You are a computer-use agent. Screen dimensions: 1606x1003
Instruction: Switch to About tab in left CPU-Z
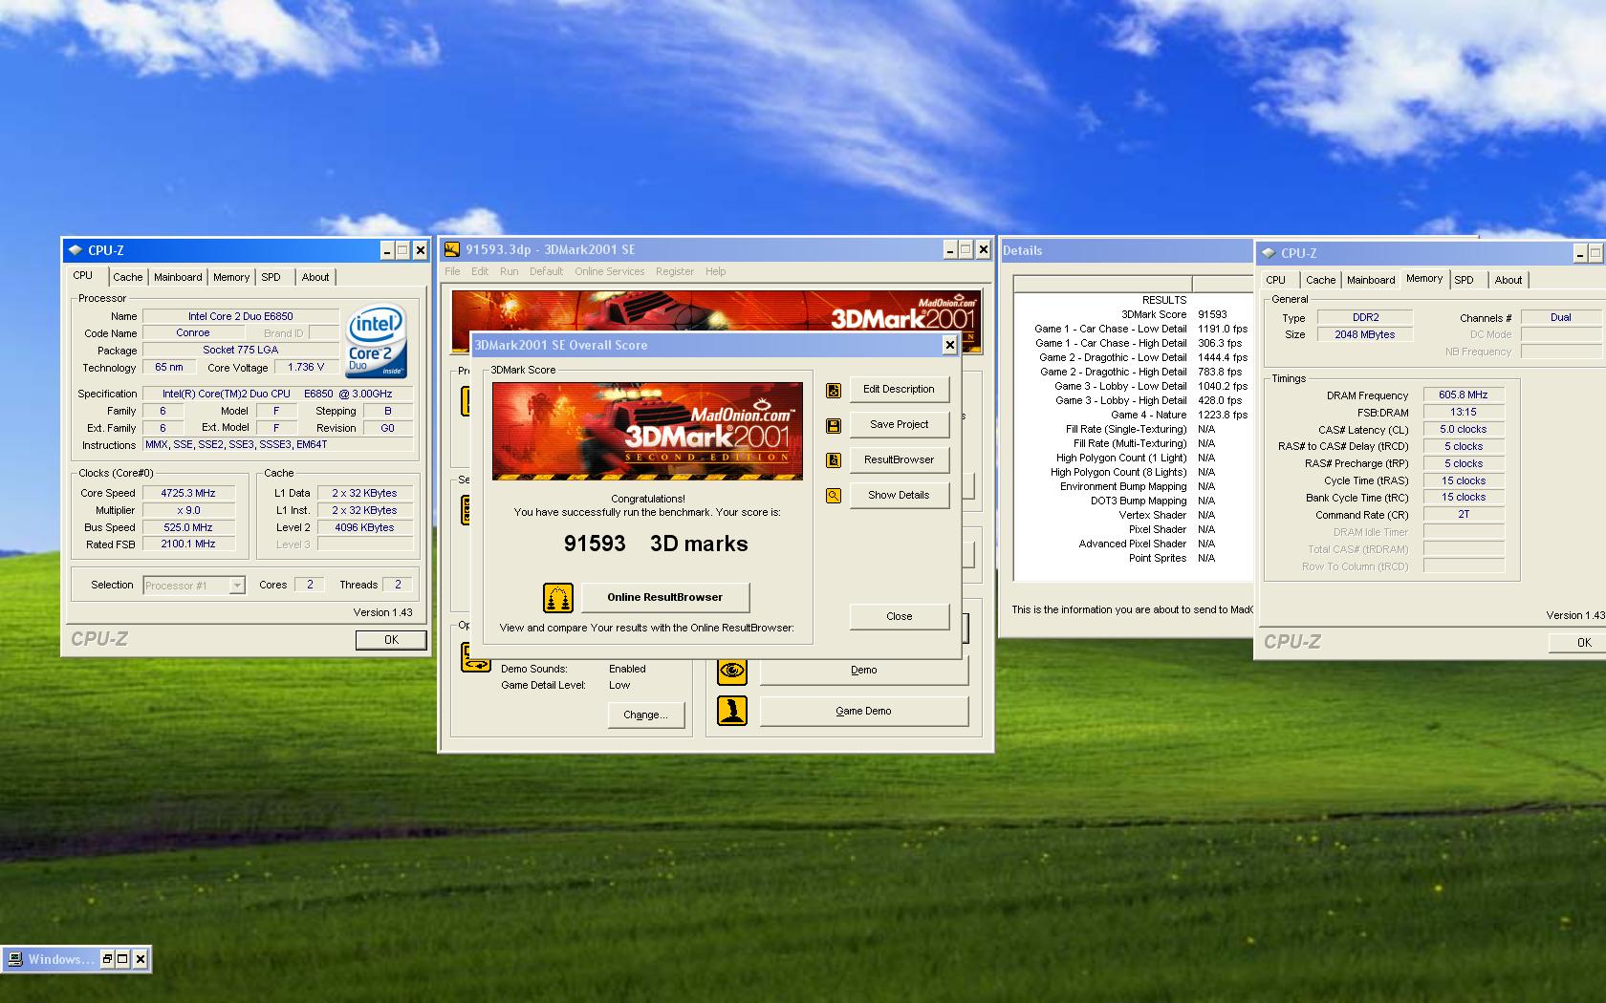[315, 277]
